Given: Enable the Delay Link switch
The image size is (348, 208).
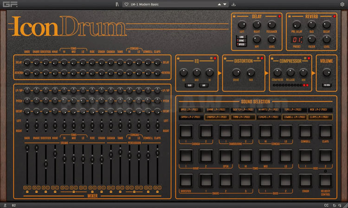Looking at the screenshot, I should click(x=241, y=37).
